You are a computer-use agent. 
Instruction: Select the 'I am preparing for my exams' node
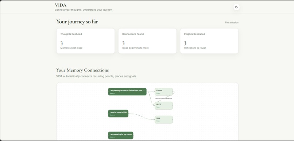pyautogui.click(x=121, y=136)
